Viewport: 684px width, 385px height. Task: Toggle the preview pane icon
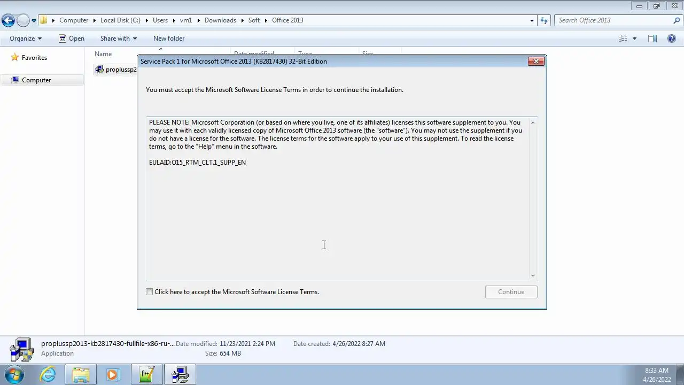pos(652,38)
